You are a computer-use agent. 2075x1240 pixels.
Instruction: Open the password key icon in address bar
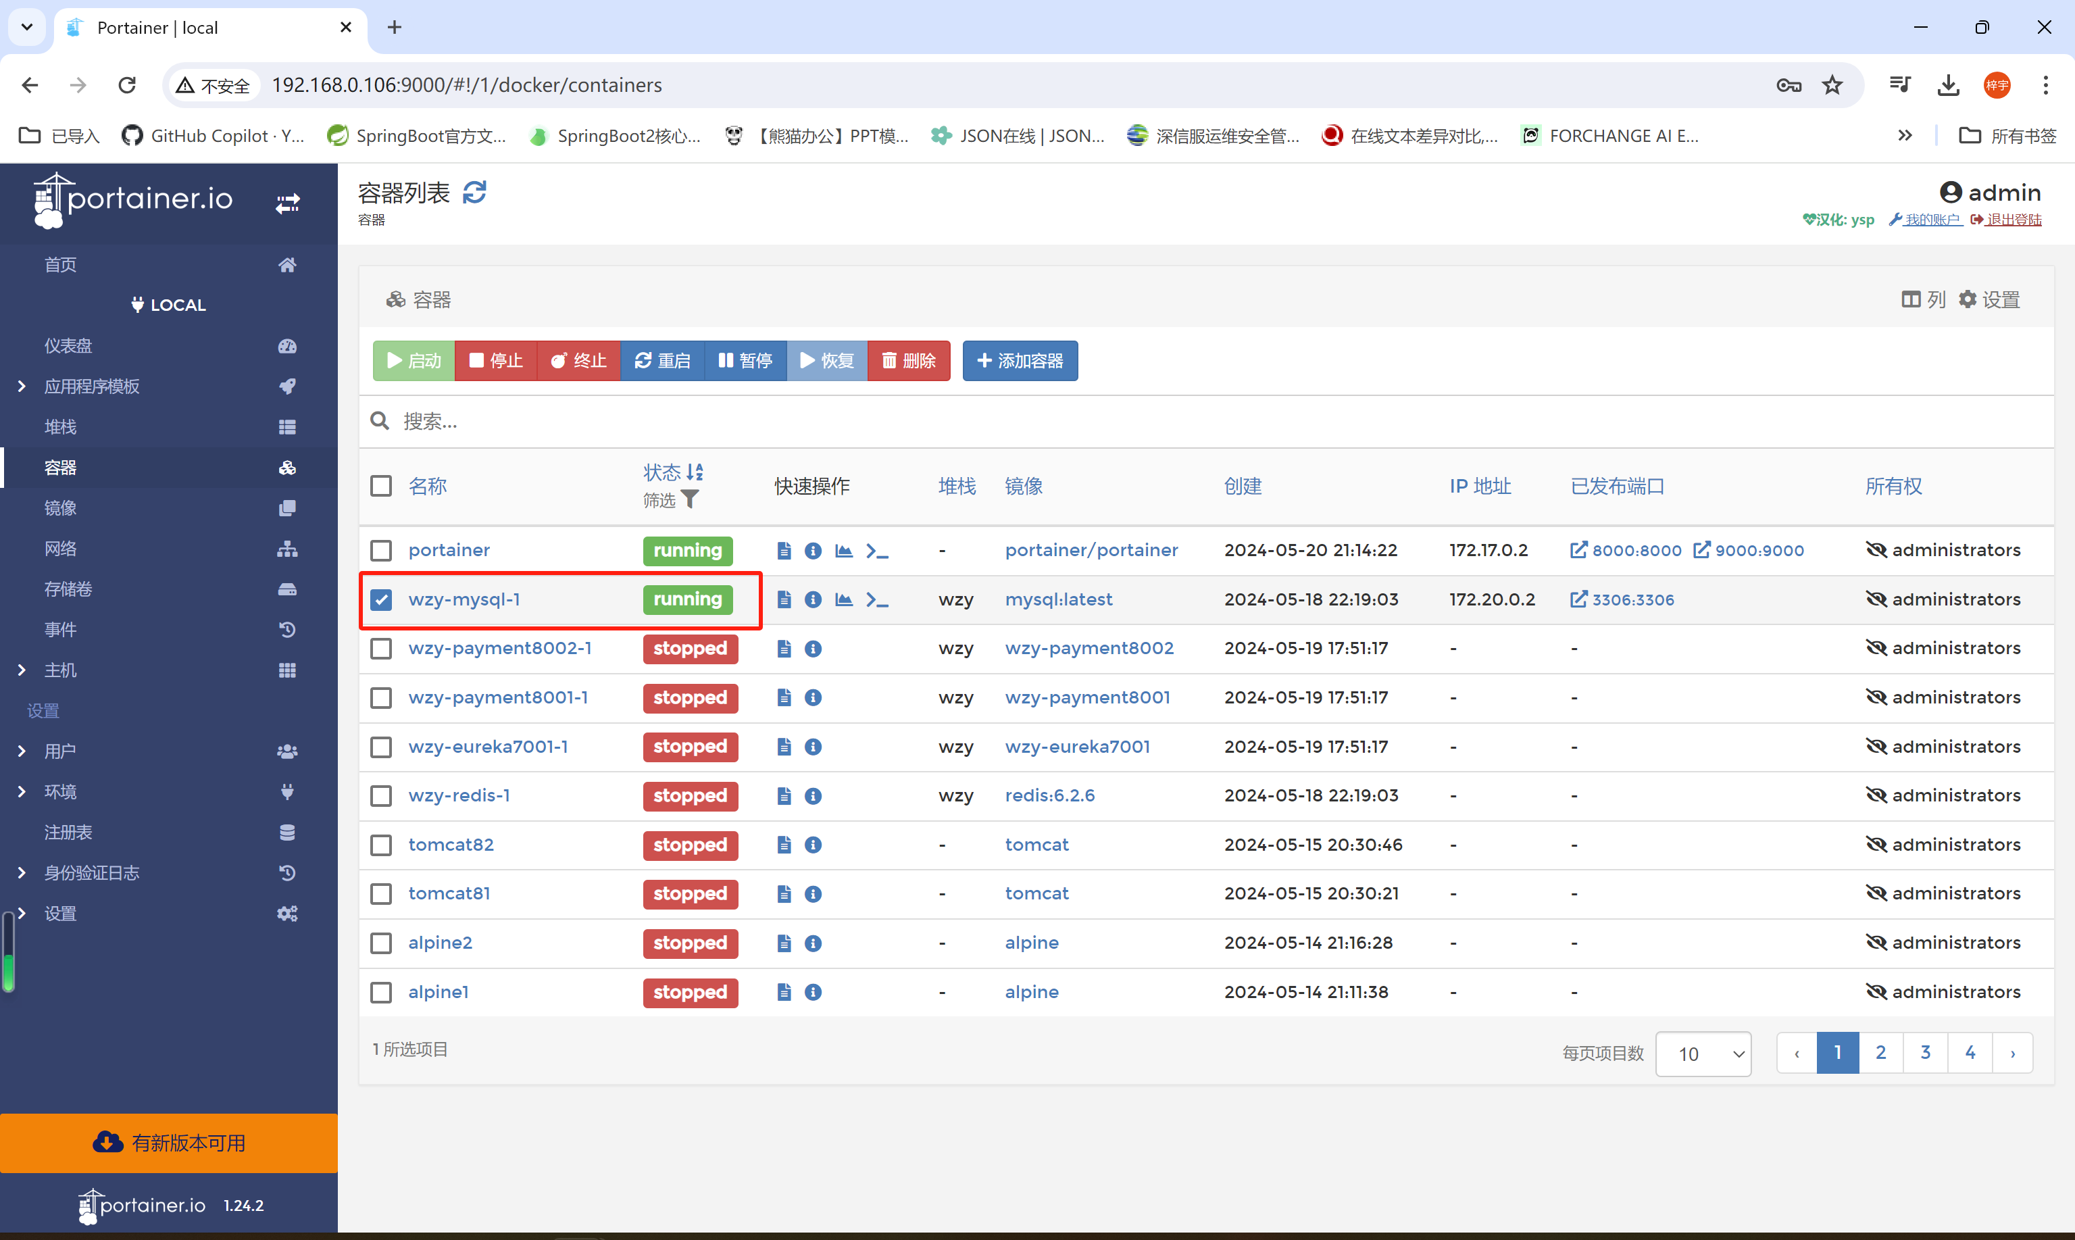tap(1788, 85)
